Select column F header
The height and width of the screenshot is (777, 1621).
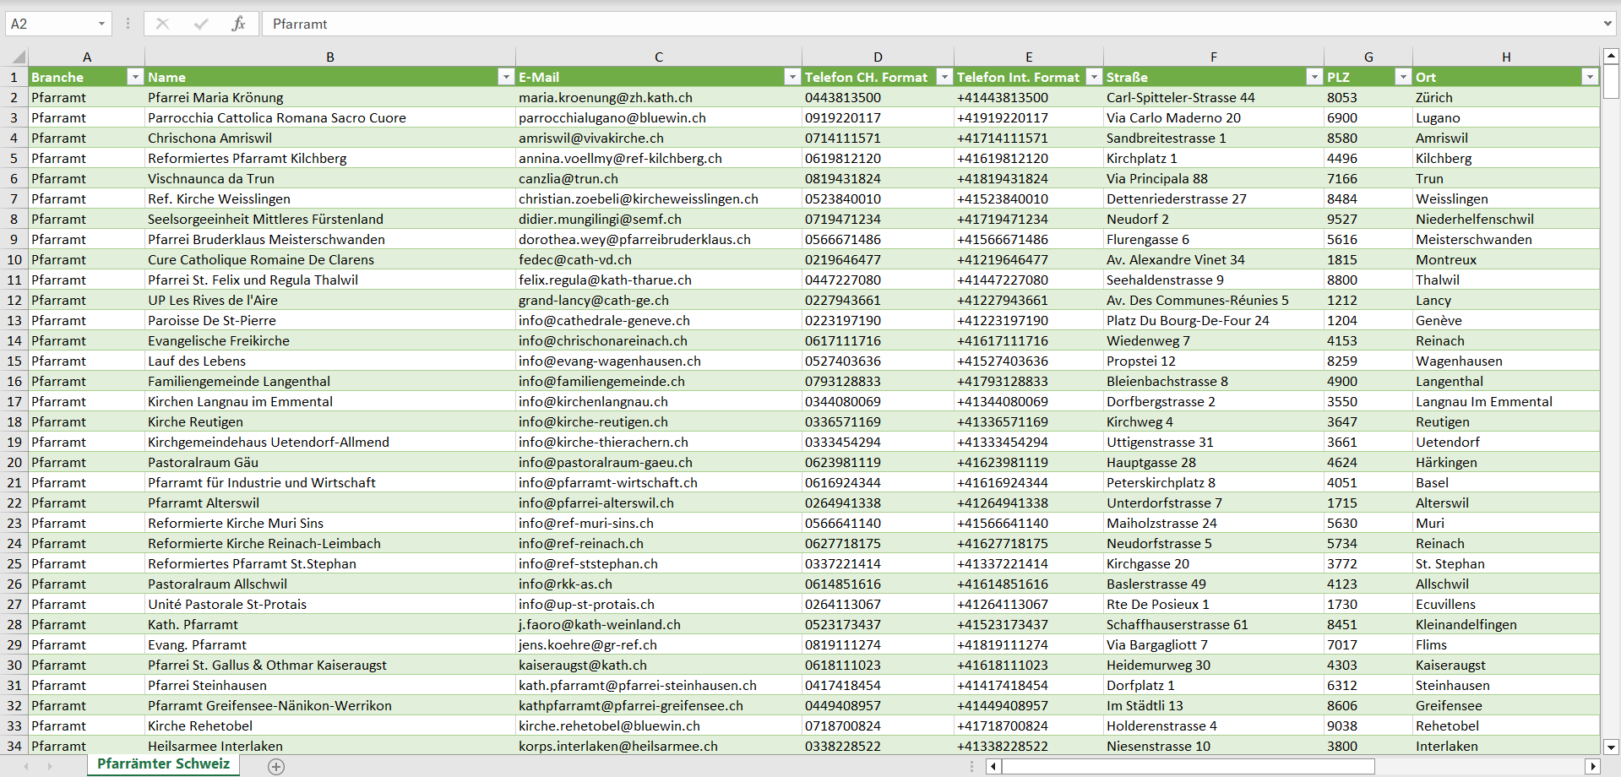pos(1214,57)
